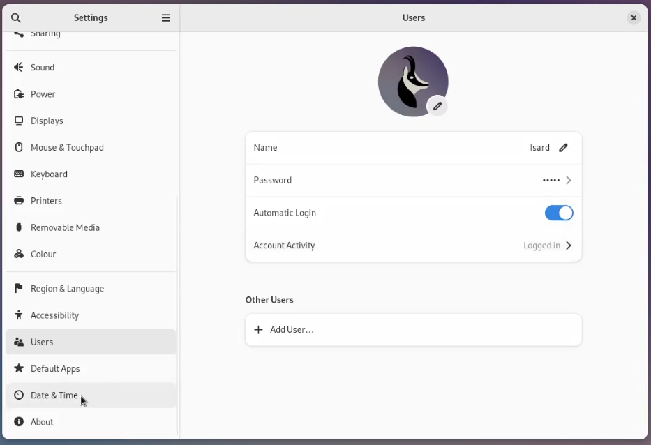This screenshot has width=651, height=445.
Task: Click the Default Apps star icon
Action: pos(19,368)
